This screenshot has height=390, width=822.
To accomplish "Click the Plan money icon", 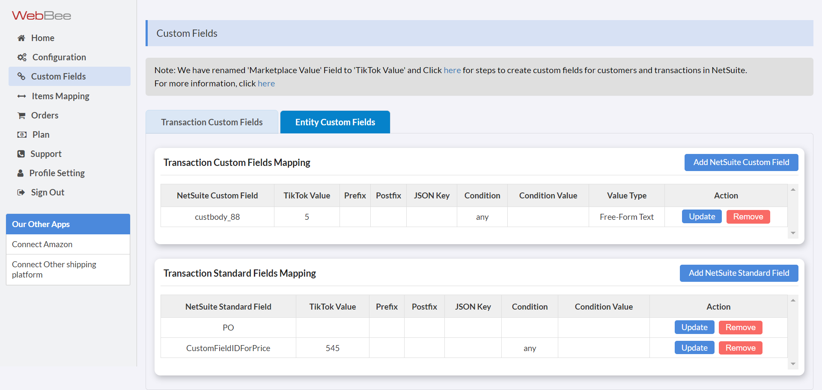I will click(21, 134).
